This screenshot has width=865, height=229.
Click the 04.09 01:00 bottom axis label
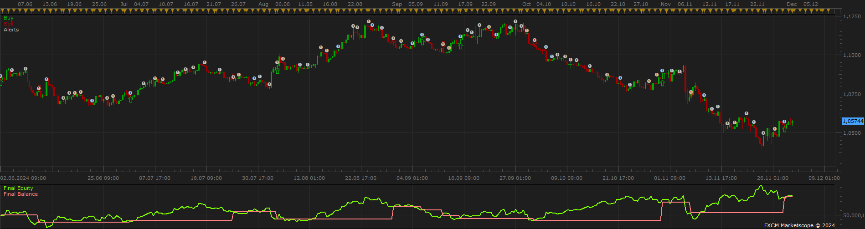412,178
